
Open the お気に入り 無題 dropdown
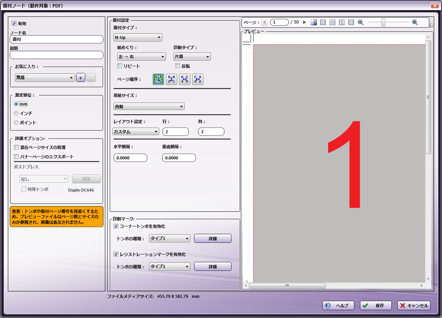[45, 78]
